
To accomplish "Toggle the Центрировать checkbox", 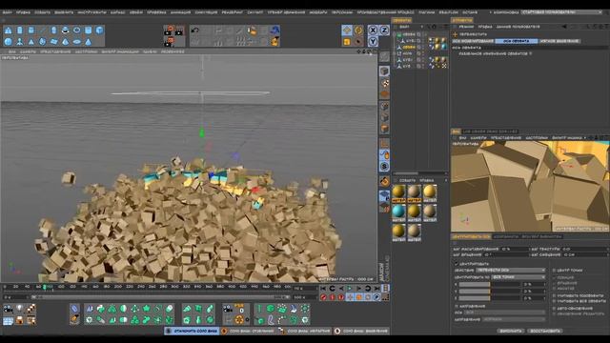I will click(456, 264).
